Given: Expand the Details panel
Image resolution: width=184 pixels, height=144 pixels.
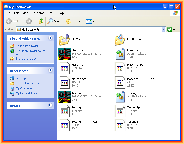Looking at the screenshot, I should click(x=50, y=106).
